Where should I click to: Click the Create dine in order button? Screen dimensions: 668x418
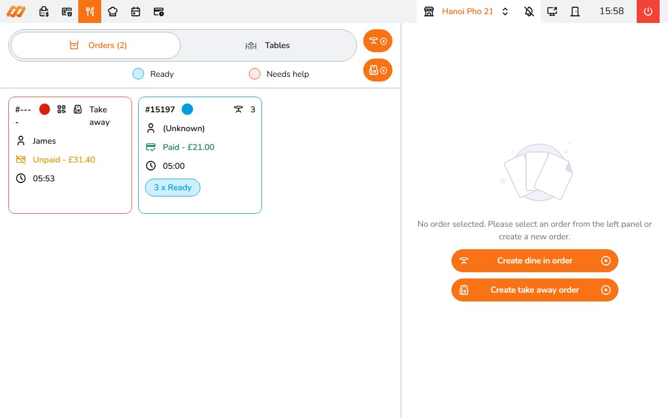tap(535, 261)
